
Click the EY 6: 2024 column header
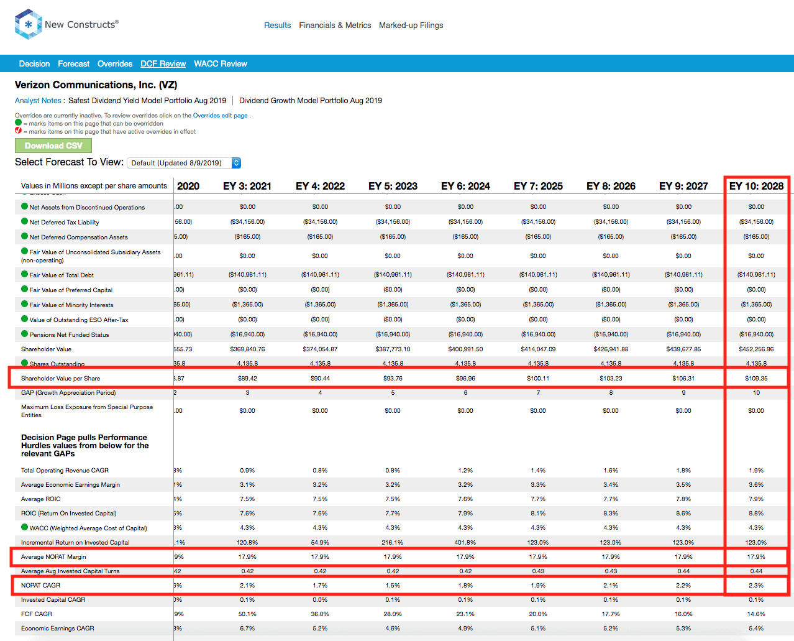coord(465,186)
